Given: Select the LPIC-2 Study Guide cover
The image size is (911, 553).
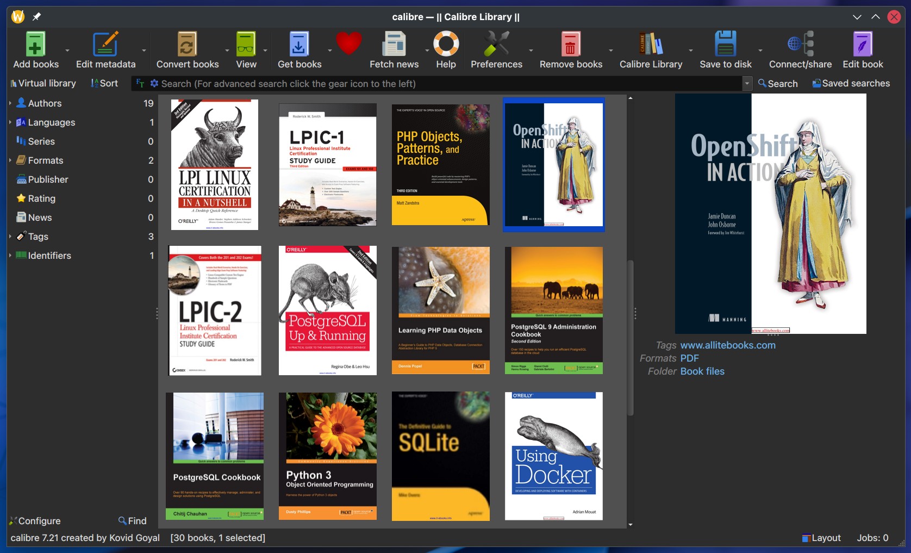Looking at the screenshot, I should 215,310.
